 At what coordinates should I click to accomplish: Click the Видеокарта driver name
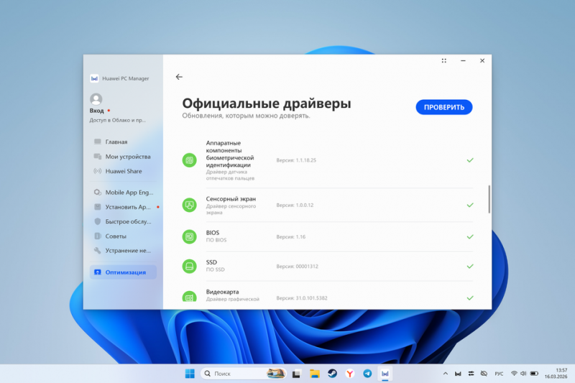[x=222, y=292]
